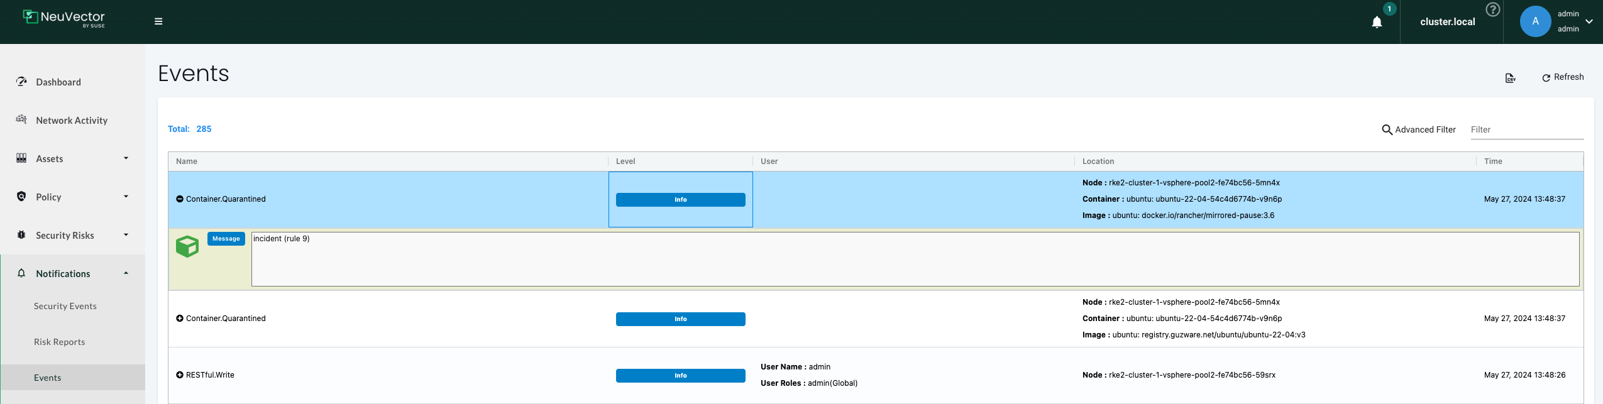Collapse the Notifications menu
The image size is (1603, 404).
pos(73,273)
